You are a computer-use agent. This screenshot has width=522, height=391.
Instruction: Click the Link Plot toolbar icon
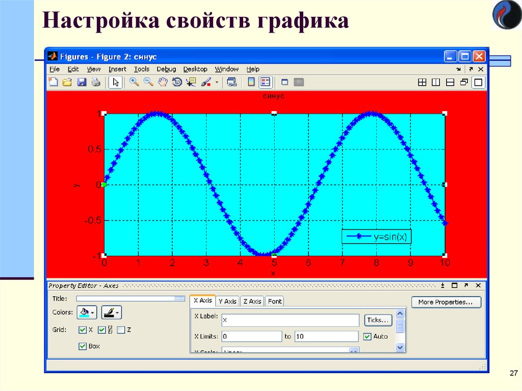click(x=232, y=82)
